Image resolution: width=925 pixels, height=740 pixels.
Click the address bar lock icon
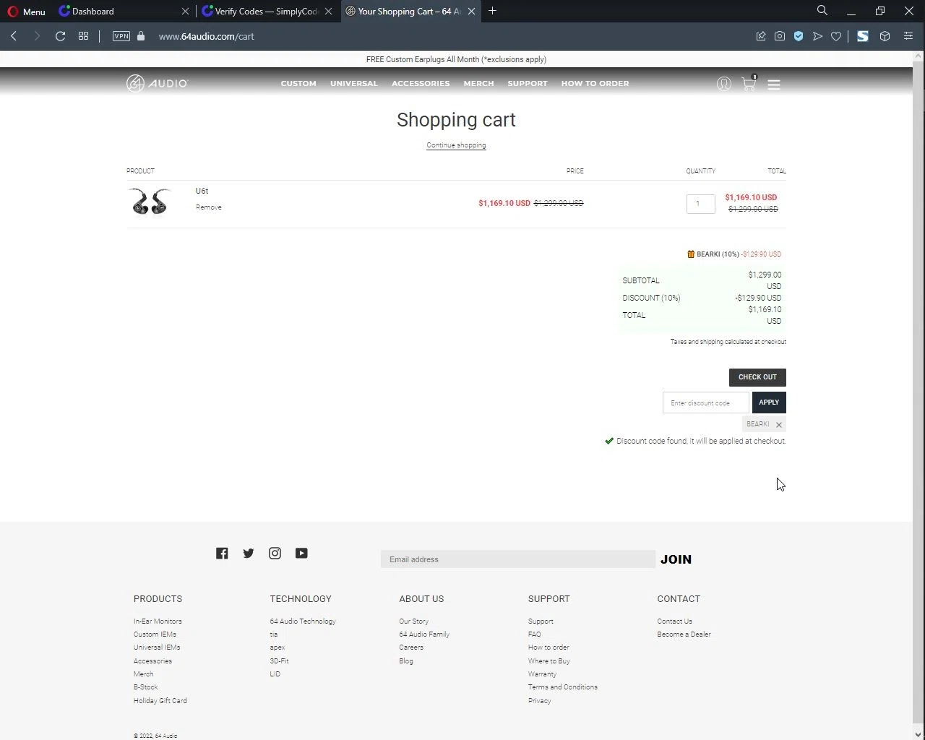click(x=141, y=36)
